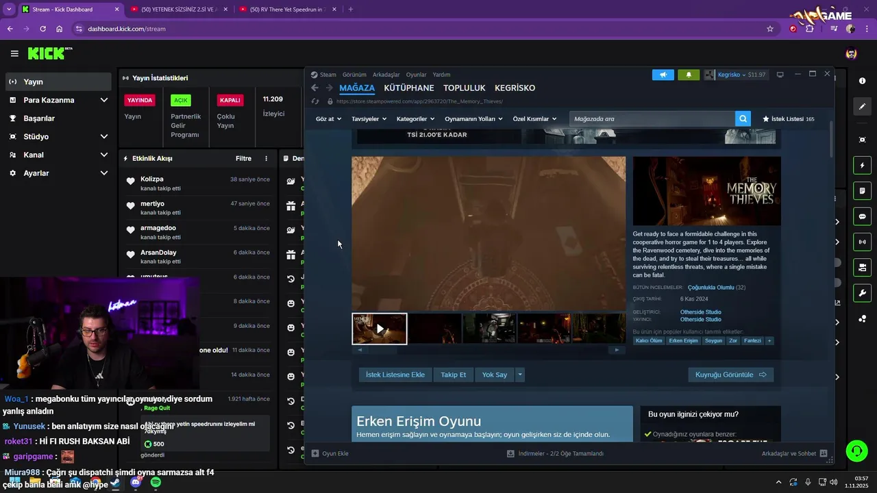Open the wrench tools icon in right sidebar
This screenshot has width=877, height=493.
click(x=862, y=293)
